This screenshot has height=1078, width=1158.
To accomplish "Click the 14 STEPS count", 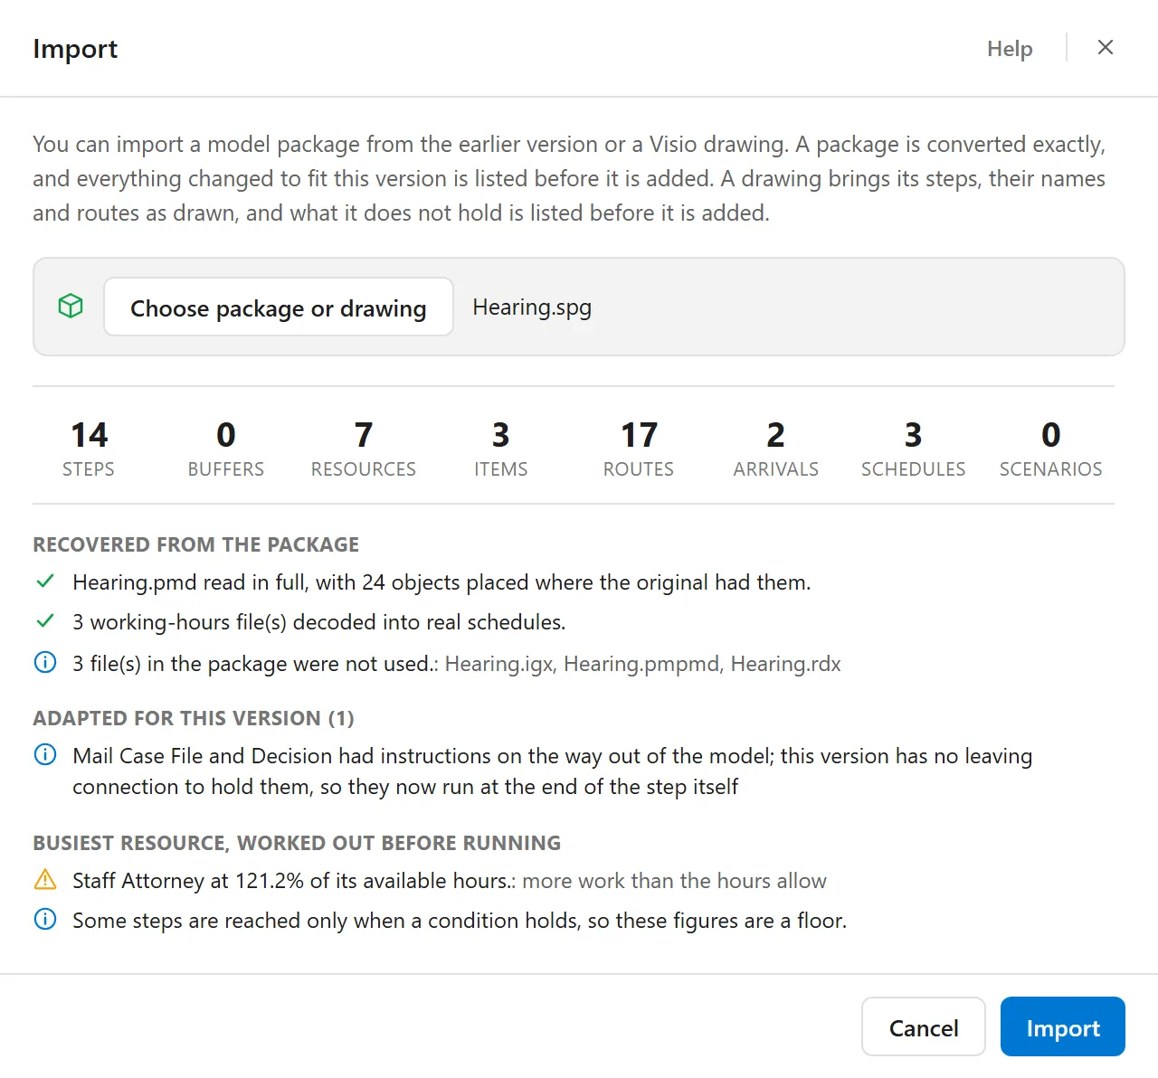I will tap(89, 448).
